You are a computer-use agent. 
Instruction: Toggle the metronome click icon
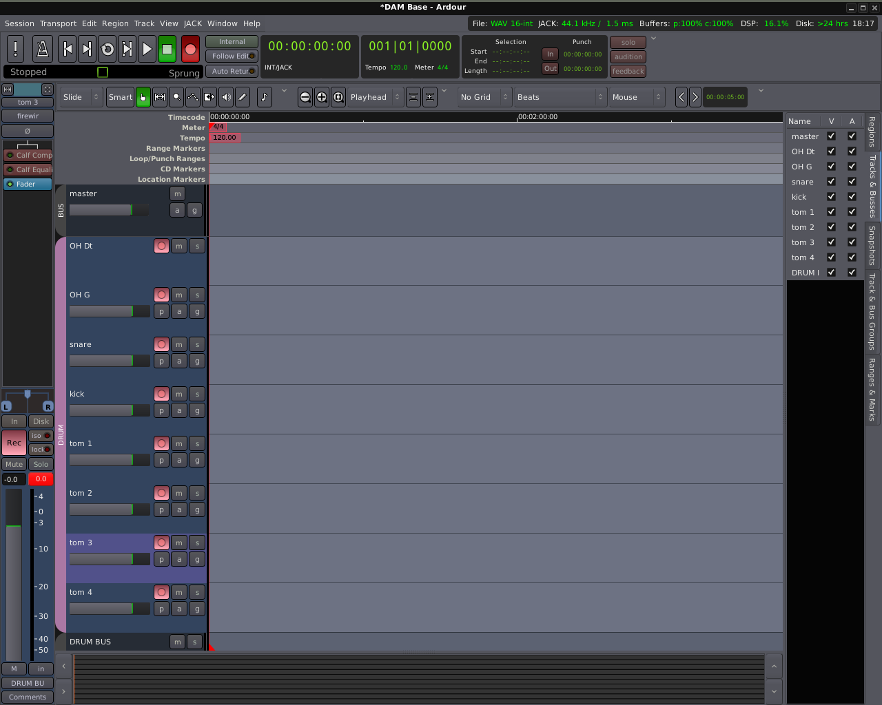click(43, 49)
